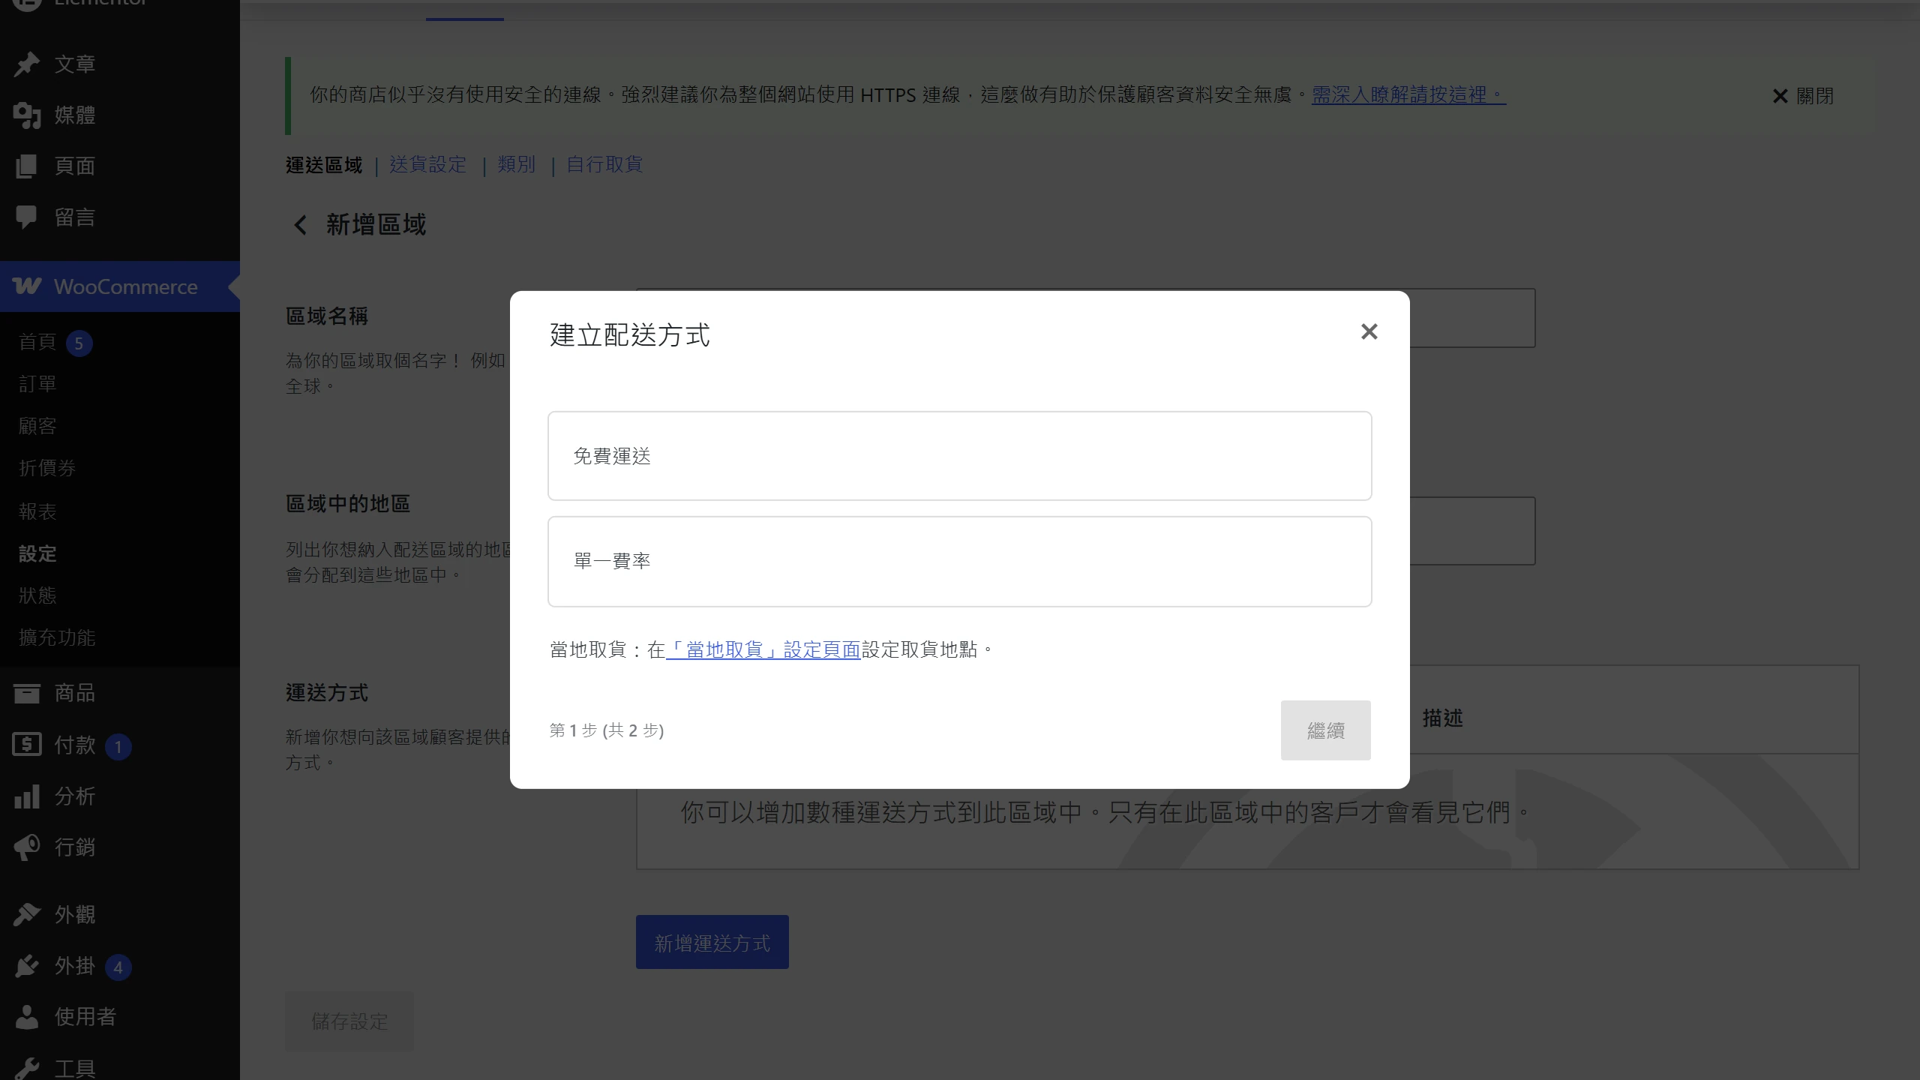Switch to the 運送區域 tab
The width and height of the screenshot is (1920, 1080).
(x=324, y=165)
